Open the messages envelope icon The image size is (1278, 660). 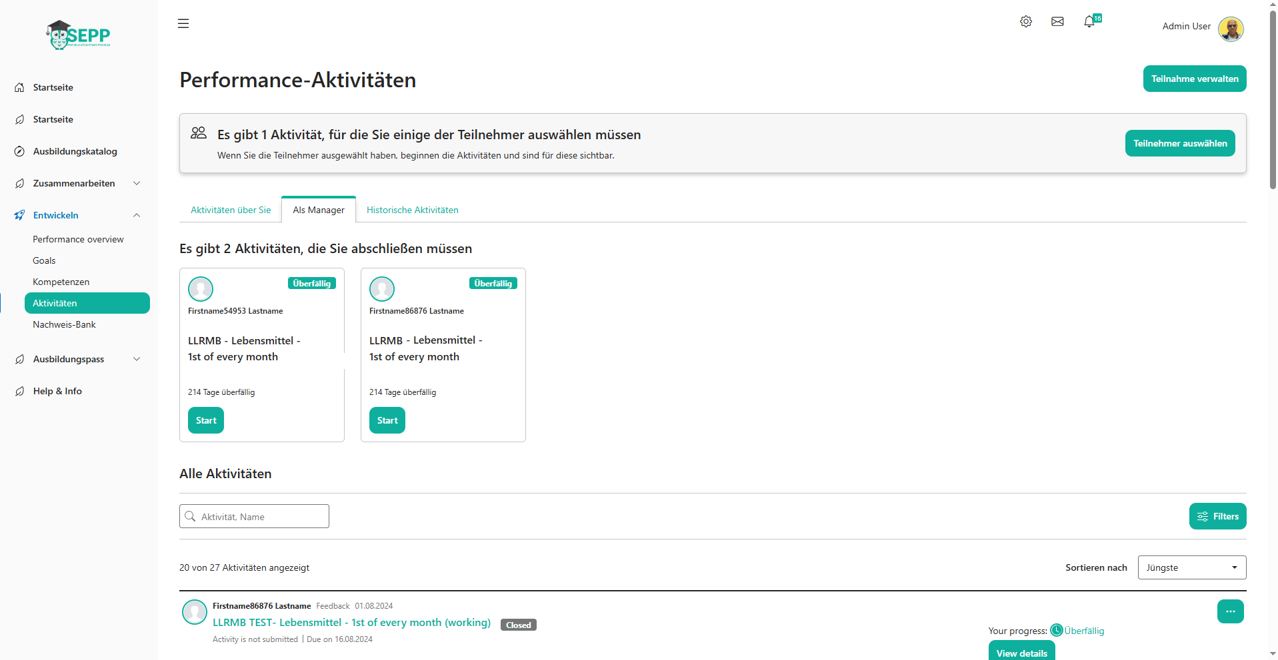tap(1057, 22)
